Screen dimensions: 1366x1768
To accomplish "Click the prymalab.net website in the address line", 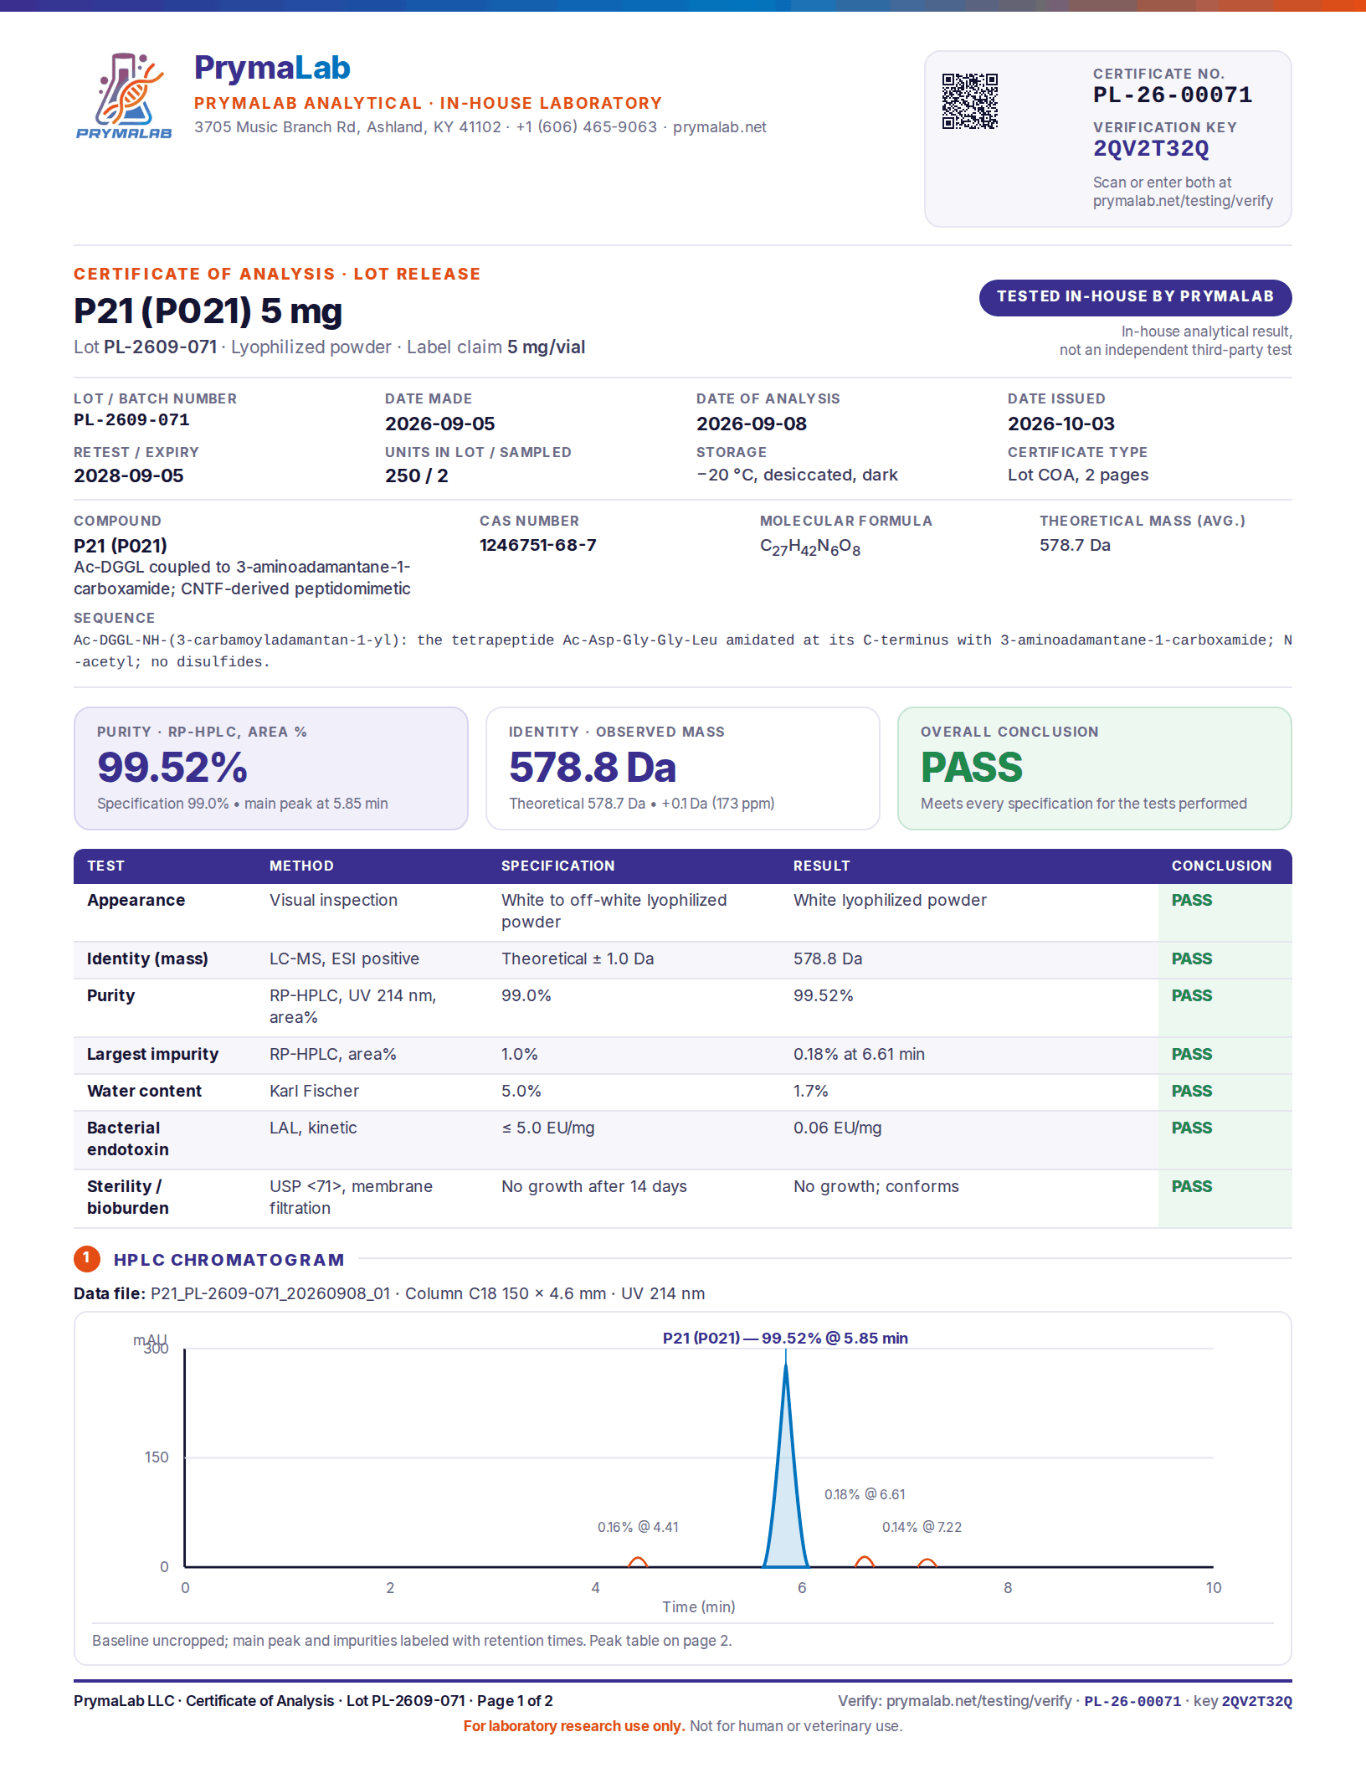I will tap(720, 127).
